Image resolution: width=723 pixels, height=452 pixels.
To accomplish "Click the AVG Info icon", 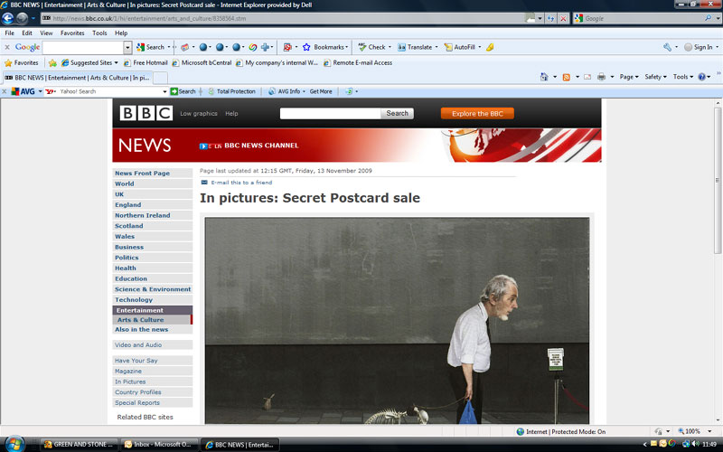I will (x=272, y=91).
